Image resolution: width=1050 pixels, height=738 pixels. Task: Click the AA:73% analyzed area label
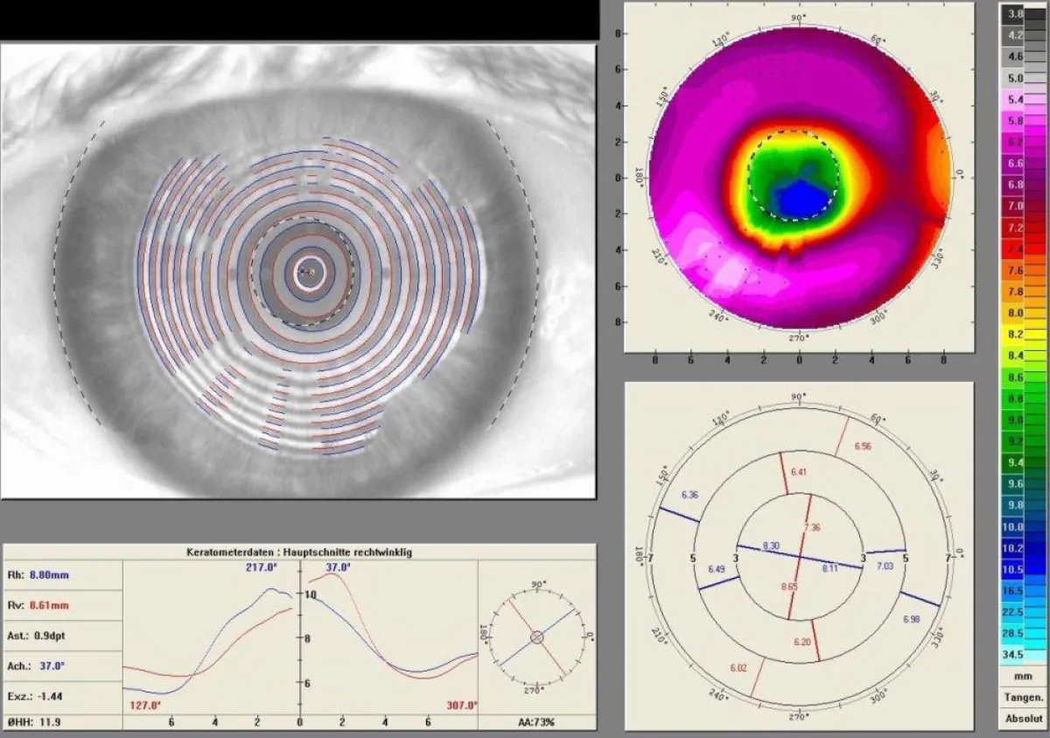pyautogui.click(x=536, y=722)
